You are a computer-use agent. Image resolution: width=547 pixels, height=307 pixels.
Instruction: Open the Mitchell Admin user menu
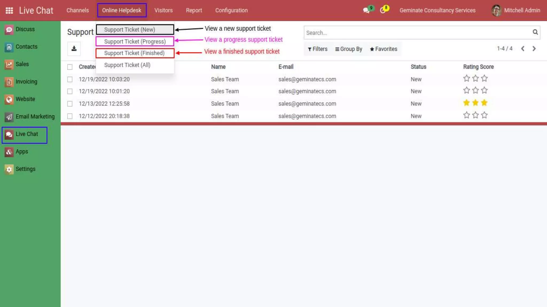516,10
